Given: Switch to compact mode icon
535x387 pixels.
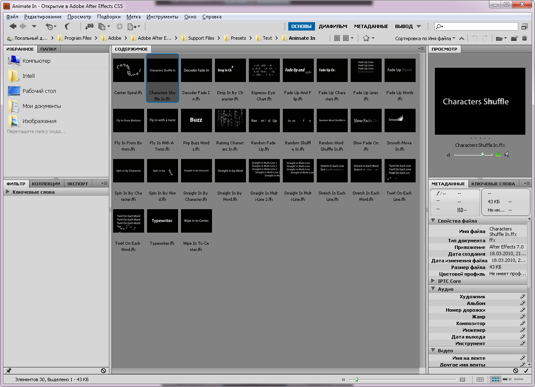Looking at the screenshot, I should [525, 26].
